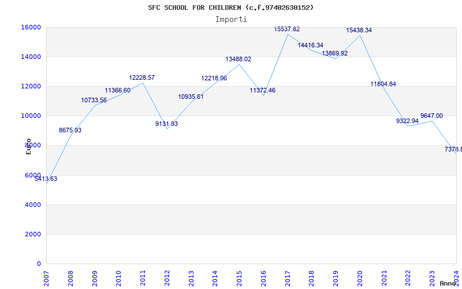
Task: Click the x-axis year 2018
Action: click(x=312, y=279)
